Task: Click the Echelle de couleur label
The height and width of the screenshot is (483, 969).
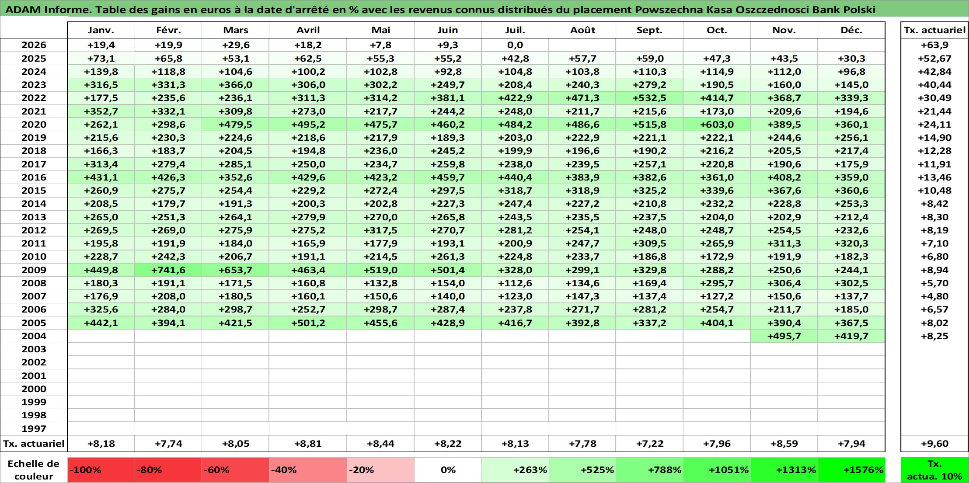Action: 34,470
